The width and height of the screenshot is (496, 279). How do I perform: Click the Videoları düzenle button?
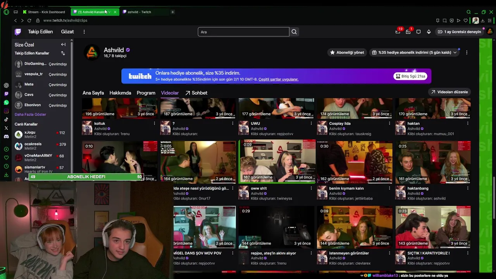point(449,92)
